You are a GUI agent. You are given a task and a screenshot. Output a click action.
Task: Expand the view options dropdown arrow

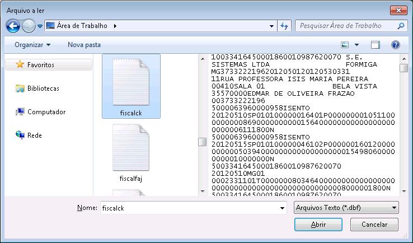tap(356, 45)
